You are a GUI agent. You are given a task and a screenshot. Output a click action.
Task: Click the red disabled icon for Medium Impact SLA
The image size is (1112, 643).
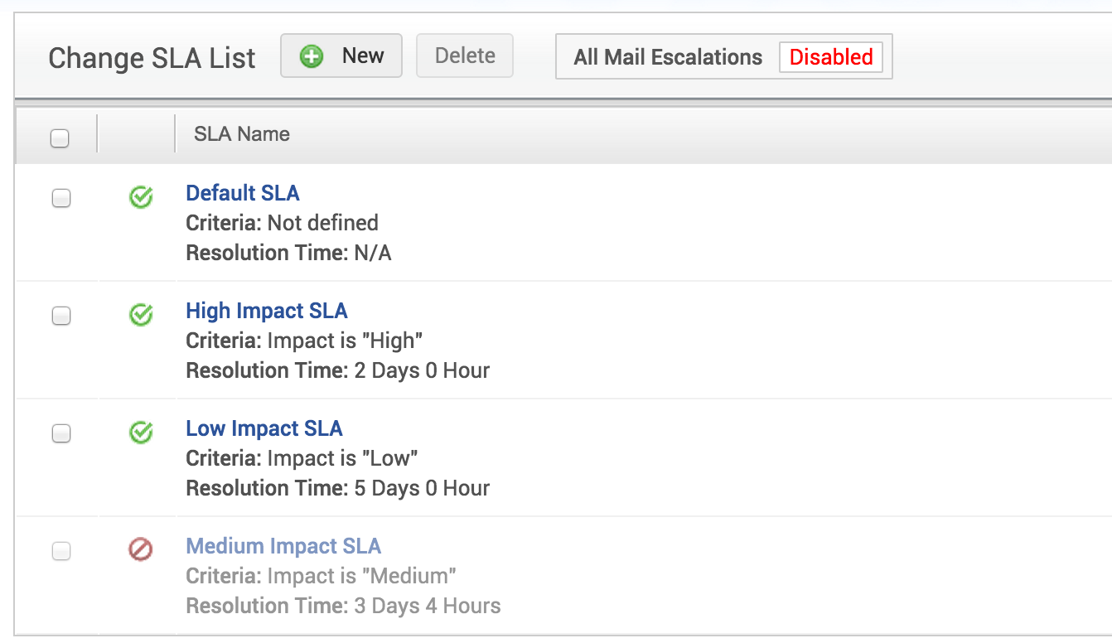pyautogui.click(x=141, y=549)
